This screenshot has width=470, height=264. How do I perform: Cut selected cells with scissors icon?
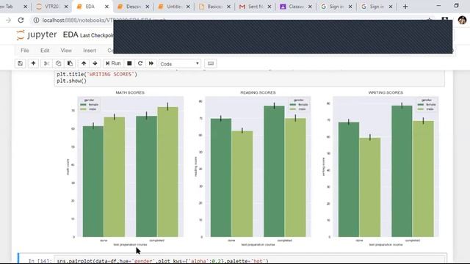[x=46, y=64]
